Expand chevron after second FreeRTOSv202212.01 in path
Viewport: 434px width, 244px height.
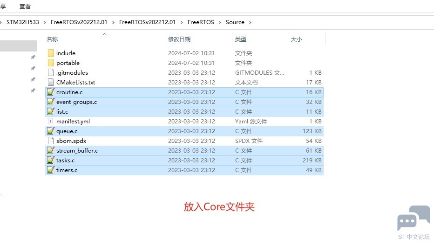(x=182, y=22)
